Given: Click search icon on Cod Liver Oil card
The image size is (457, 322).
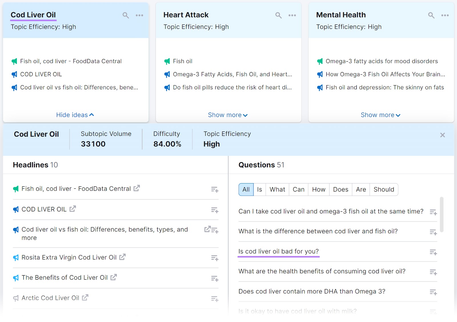Looking at the screenshot, I should pyautogui.click(x=126, y=15).
